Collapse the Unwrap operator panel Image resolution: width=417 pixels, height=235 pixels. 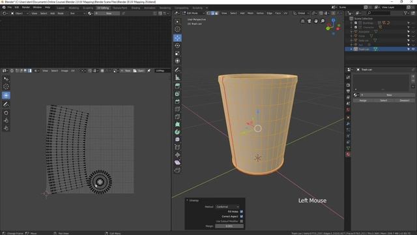(x=187, y=200)
